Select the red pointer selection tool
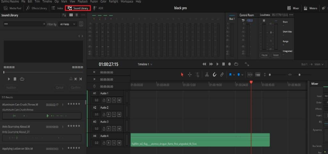Viewport: 328px width, 154px height. pyautogui.click(x=182, y=75)
